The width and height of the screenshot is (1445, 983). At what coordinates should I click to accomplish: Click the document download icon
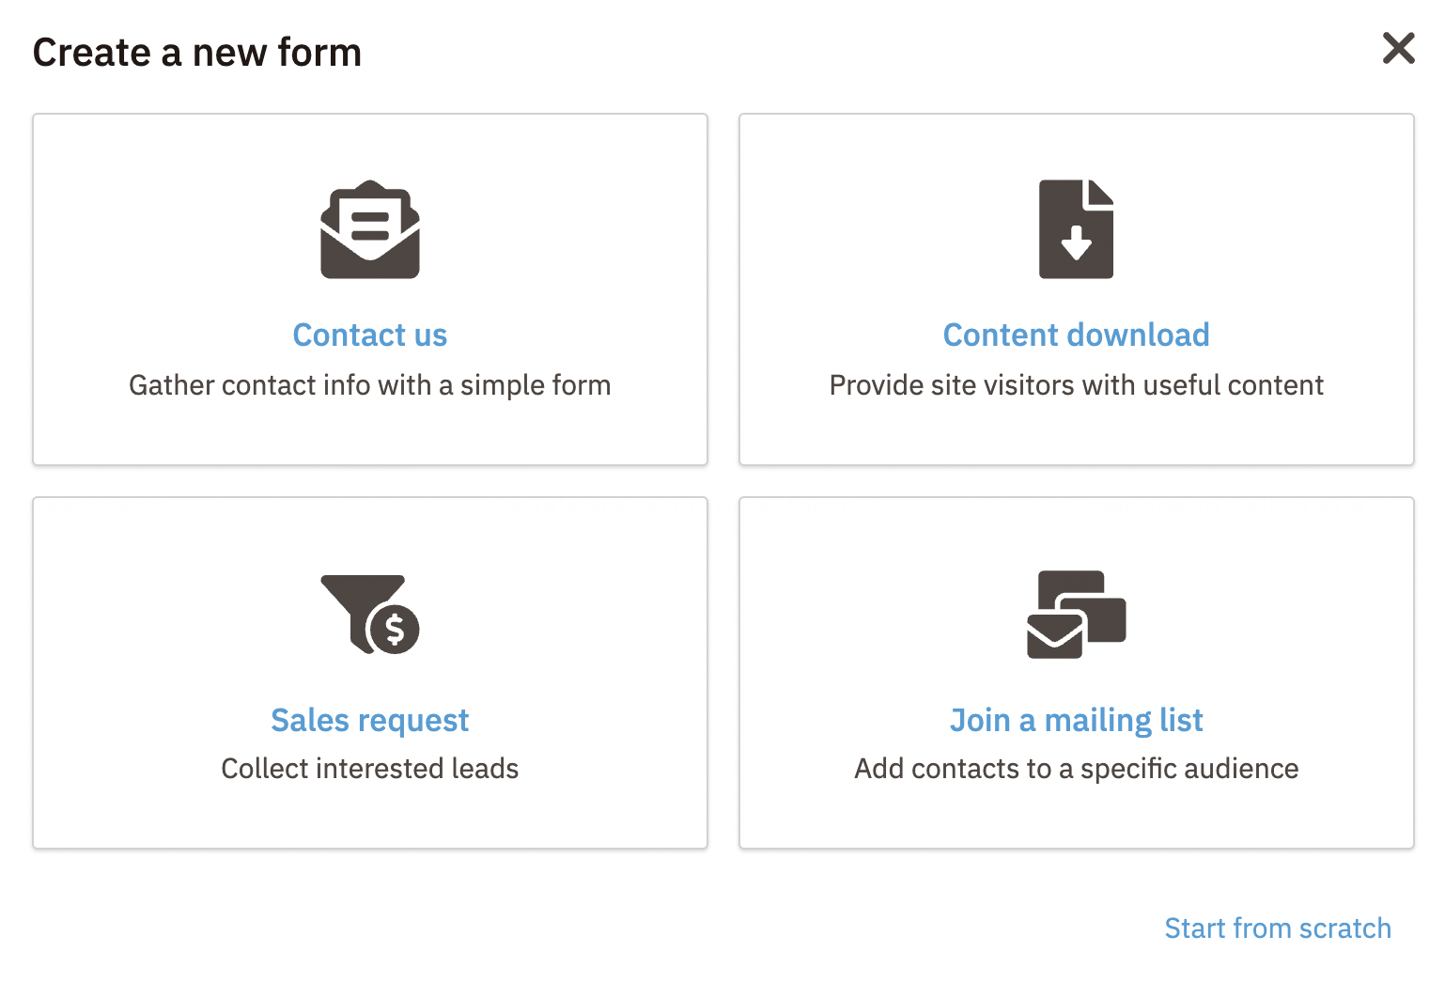[1077, 228]
